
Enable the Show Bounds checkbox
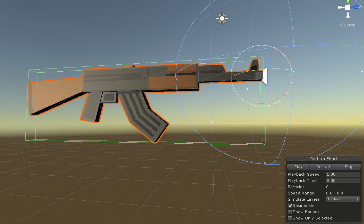290,212
